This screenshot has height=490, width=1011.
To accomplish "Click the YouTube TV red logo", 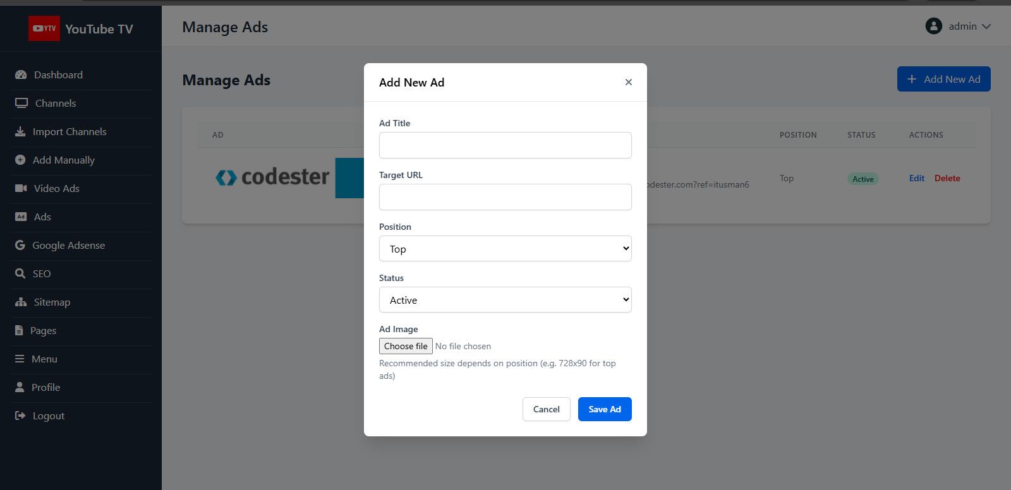I will coord(44,28).
